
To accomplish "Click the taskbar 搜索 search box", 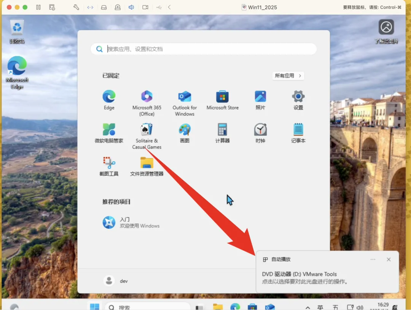I will coord(148,307).
